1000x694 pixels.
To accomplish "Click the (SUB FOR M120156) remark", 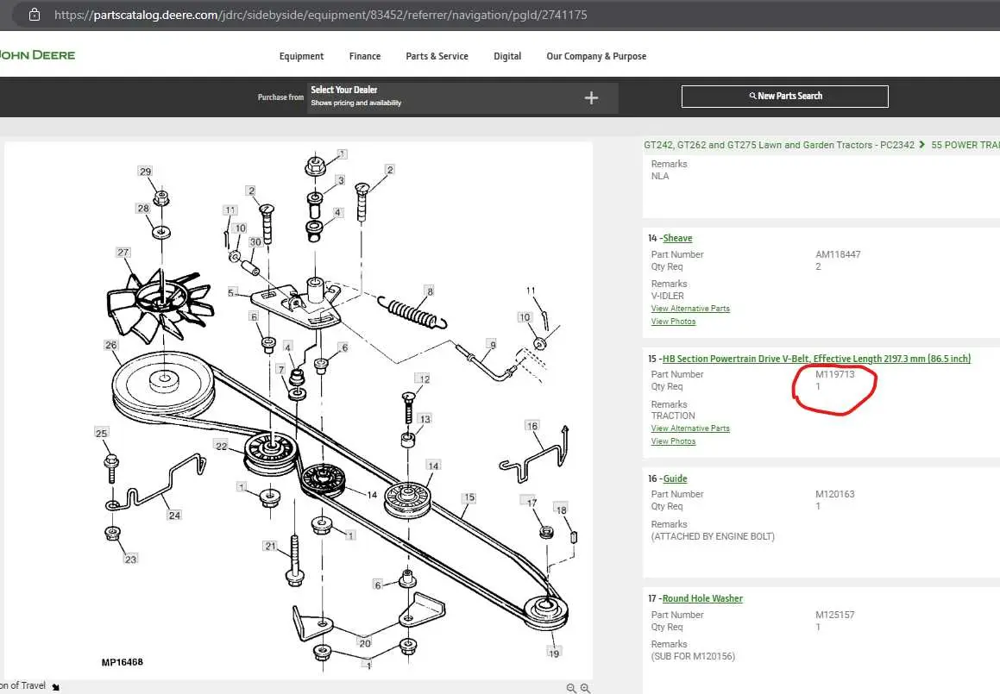I will click(x=693, y=656).
